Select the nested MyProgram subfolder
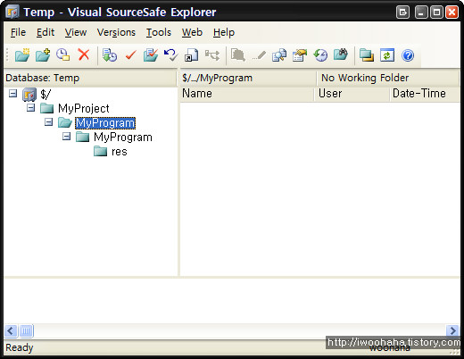Screen dimensions: 464x359 click(123, 138)
